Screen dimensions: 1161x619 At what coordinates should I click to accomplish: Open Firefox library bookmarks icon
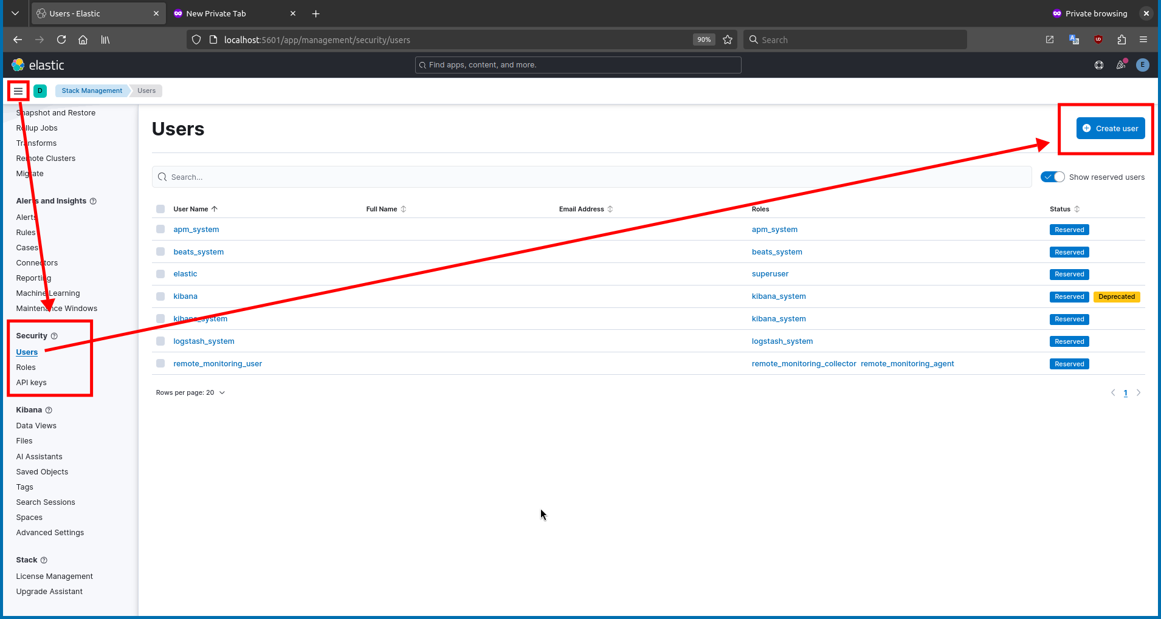pos(105,39)
